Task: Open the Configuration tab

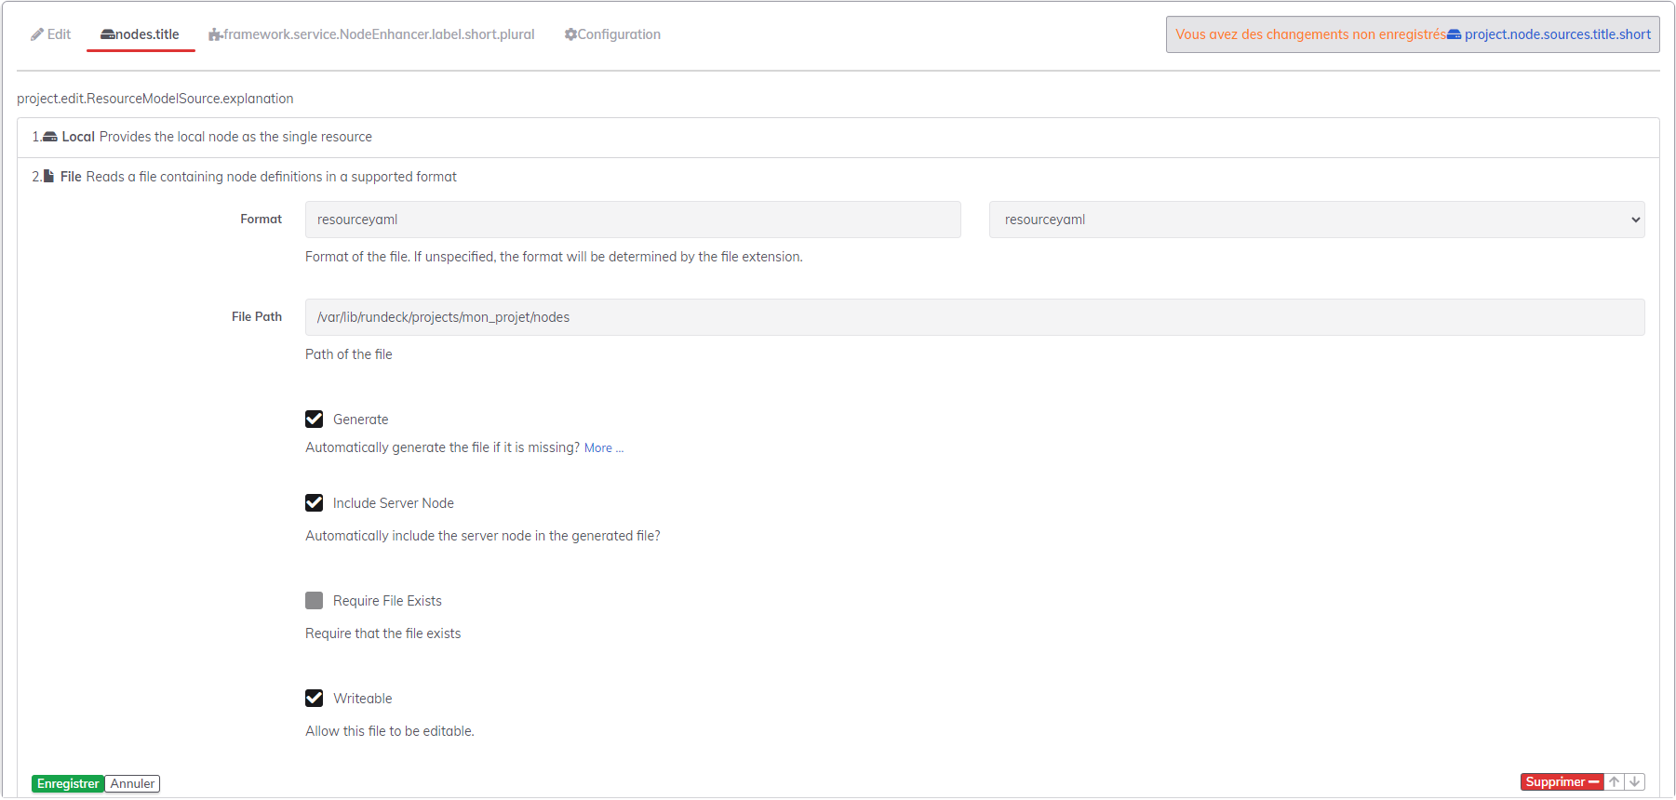Action: 612,34
